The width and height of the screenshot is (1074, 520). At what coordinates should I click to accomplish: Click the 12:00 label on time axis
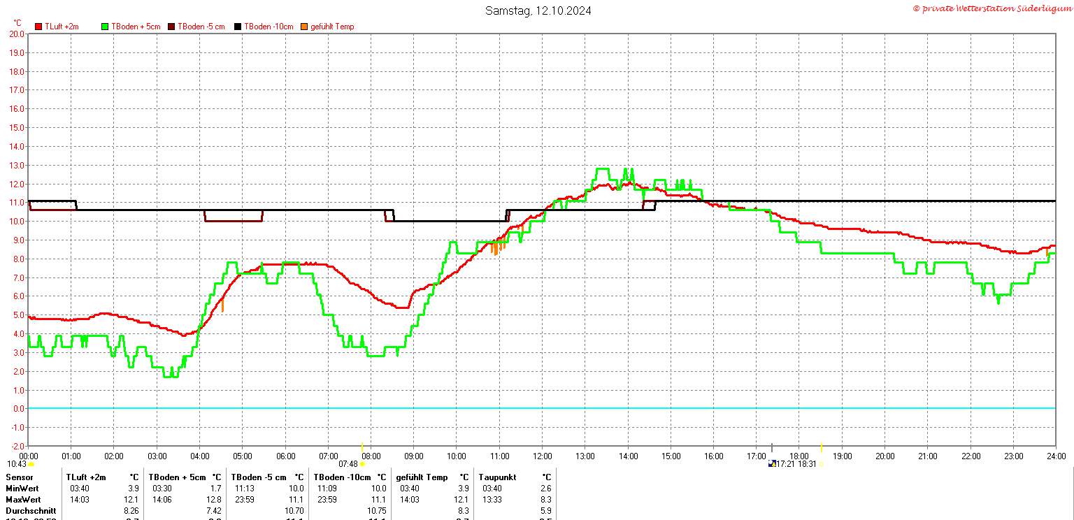click(542, 456)
